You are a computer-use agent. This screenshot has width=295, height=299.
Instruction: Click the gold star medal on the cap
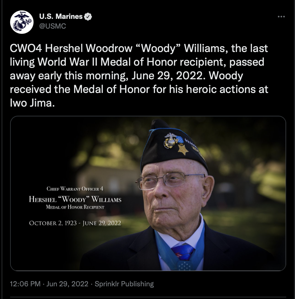click(x=183, y=149)
